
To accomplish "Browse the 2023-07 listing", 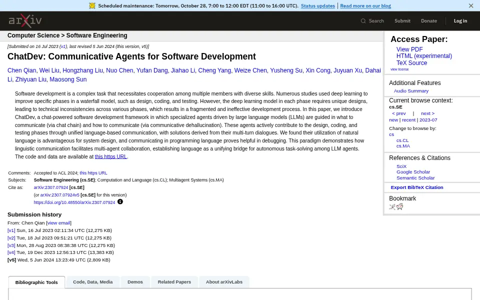I will coord(428,120).
